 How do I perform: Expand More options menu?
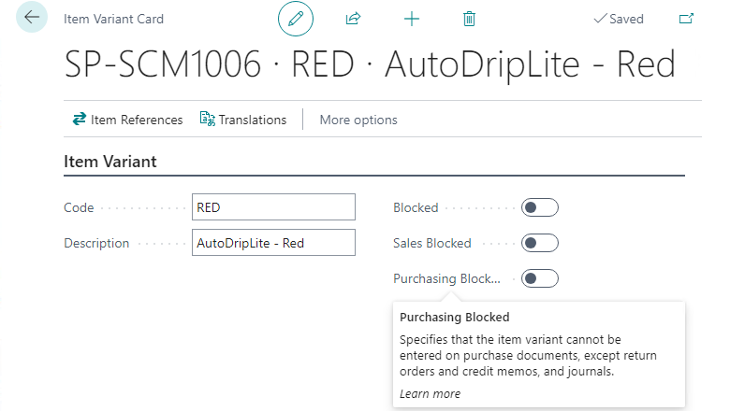pyautogui.click(x=358, y=120)
